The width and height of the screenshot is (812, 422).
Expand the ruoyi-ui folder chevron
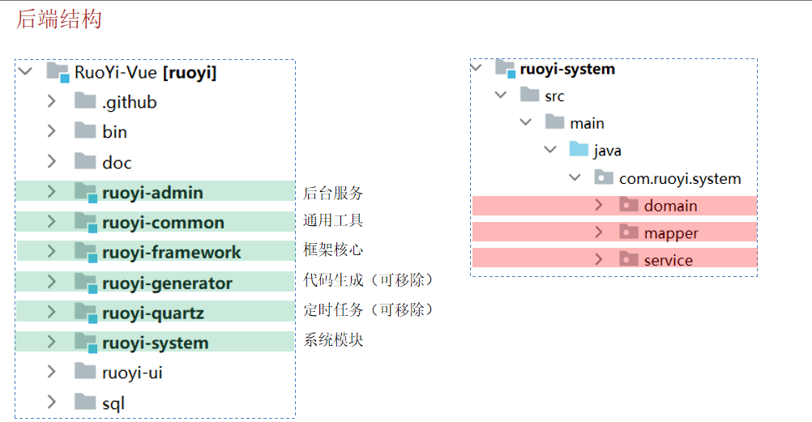click(51, 372)
